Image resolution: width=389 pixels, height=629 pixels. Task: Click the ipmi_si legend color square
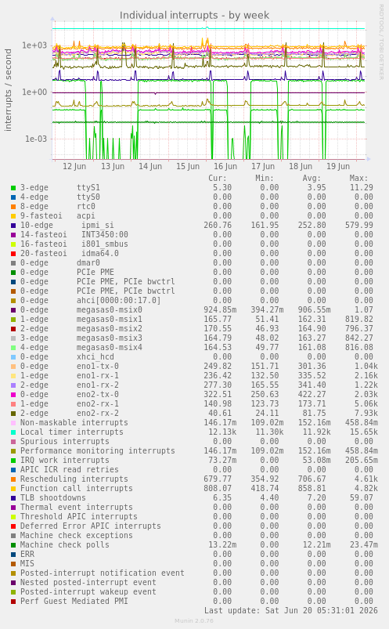click(x=13, y=226)
